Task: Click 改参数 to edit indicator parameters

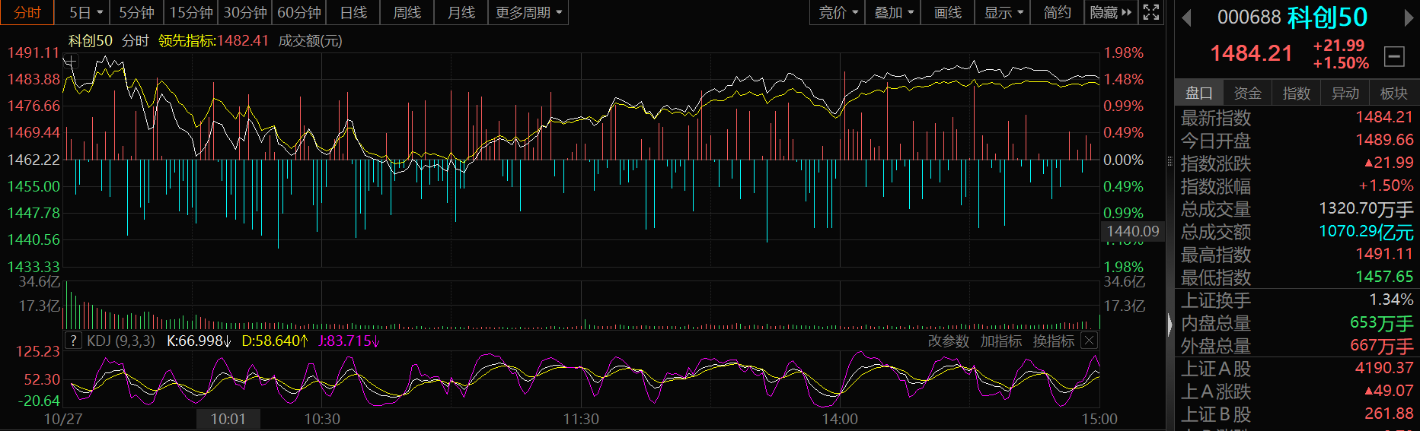Action: (948, 341)
